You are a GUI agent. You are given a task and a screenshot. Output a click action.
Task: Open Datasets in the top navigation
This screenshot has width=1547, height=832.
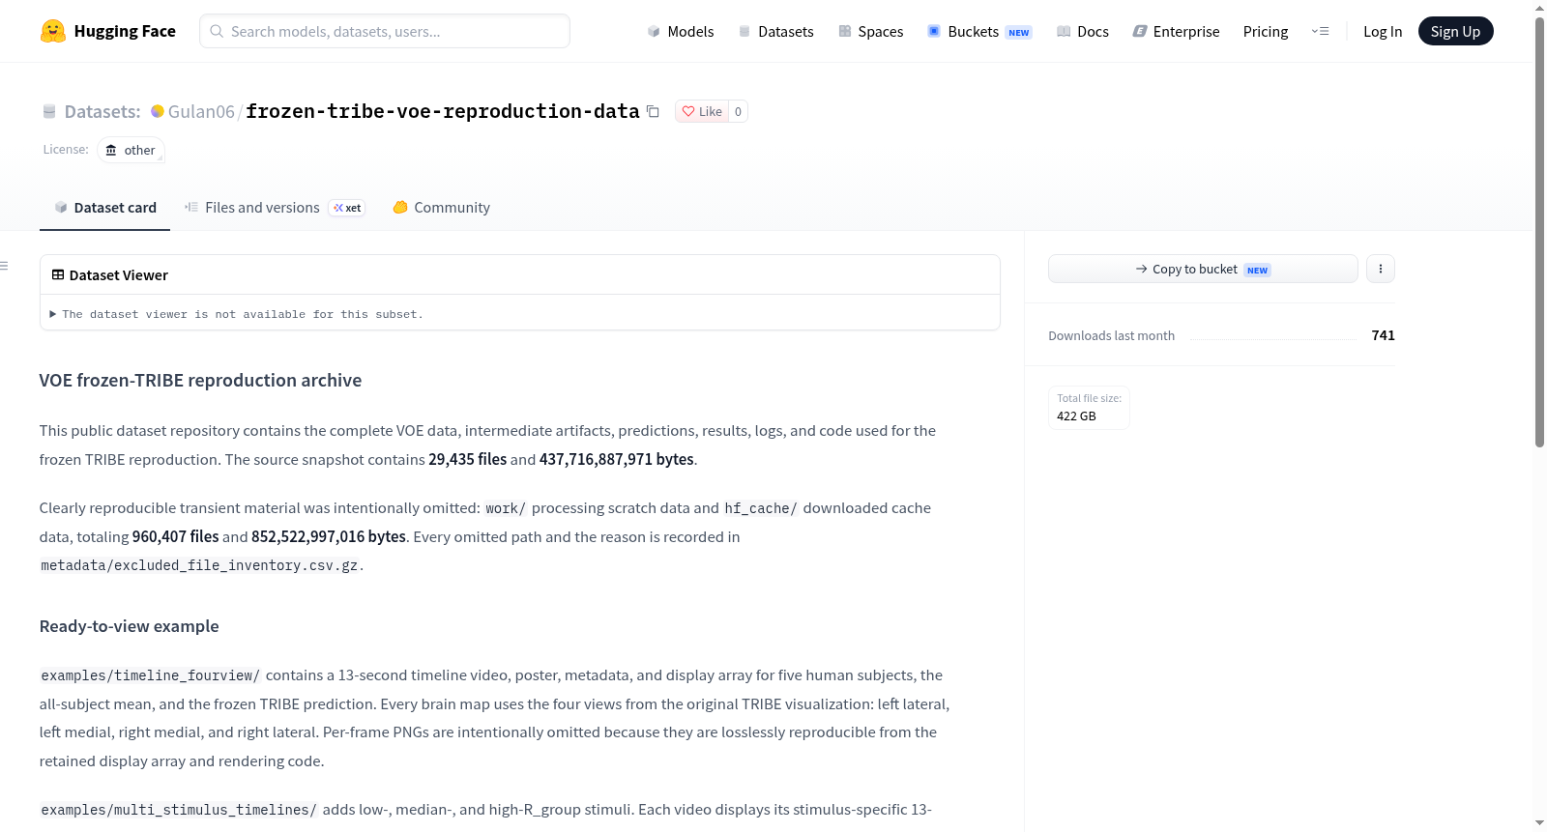pos(775,31)
